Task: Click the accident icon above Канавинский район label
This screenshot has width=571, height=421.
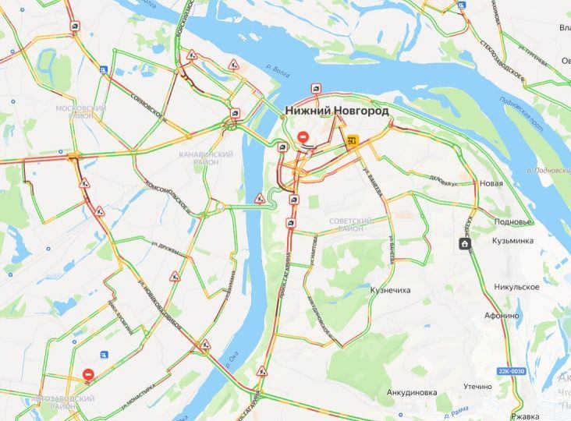Action: 236,113
